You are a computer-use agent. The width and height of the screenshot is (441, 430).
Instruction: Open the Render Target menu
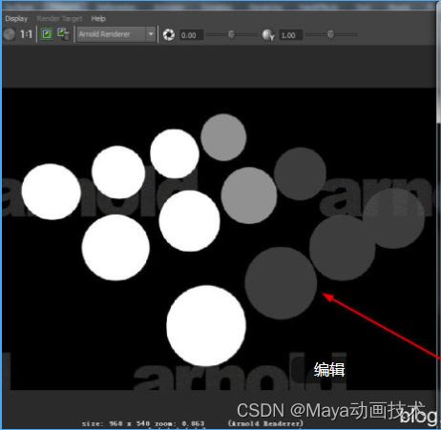tap(59, 19)
